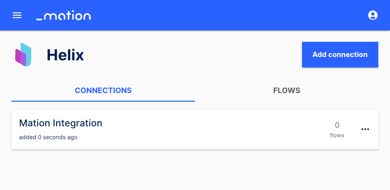The height and width of the screenshot is (190, 390).
Task: Click the blue underline below CONNECTIONS tab
Action: point(103,101)
